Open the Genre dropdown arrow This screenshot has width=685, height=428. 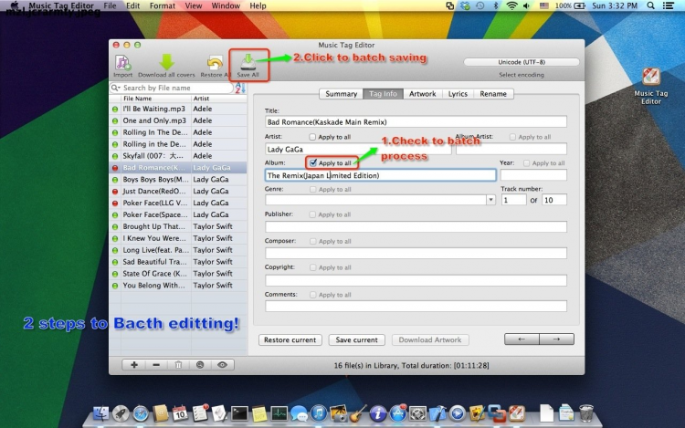pos(490,200)
